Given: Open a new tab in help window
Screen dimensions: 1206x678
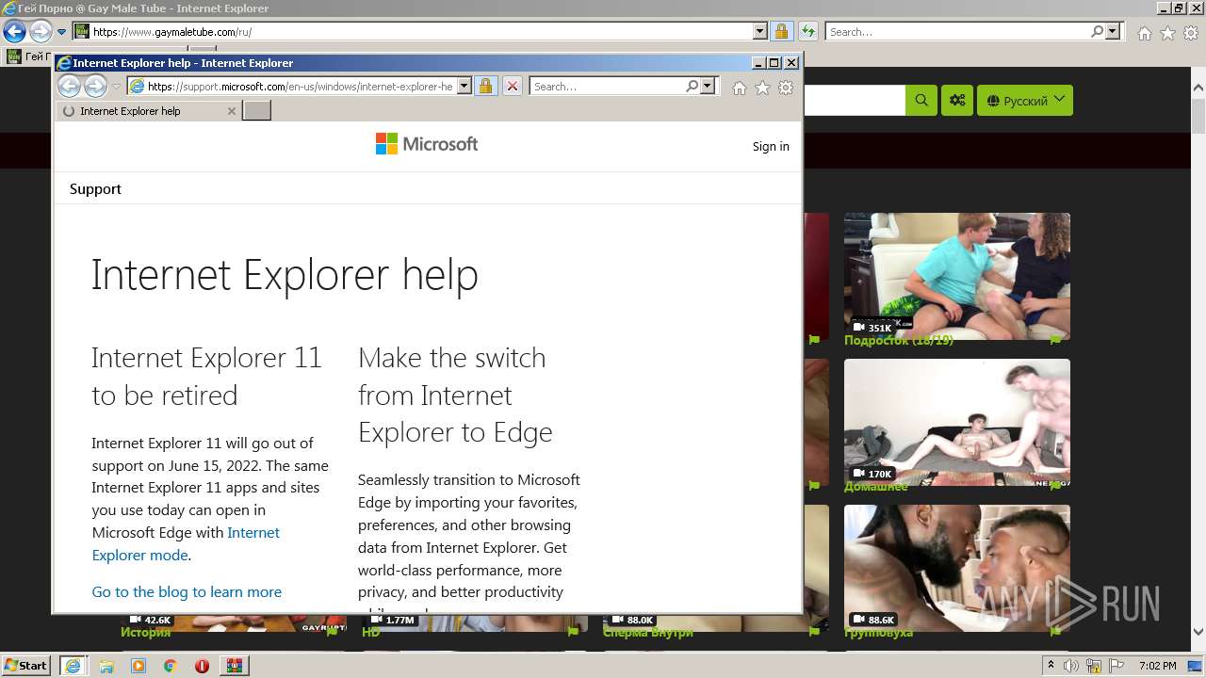Looking at the screenshot, I should pyautogui.click(x=256, y=111).
